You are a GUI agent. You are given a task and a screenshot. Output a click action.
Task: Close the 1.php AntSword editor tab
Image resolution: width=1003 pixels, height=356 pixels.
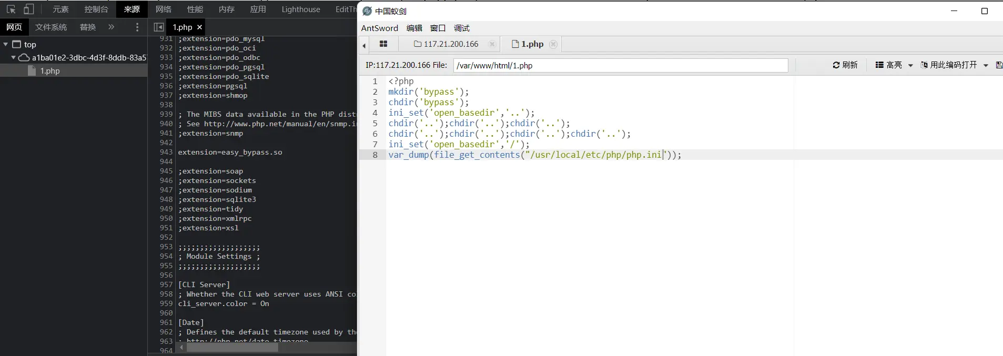coord(553,44)
